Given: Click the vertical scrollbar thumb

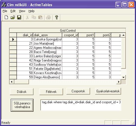Looking at the screenshot, I should [124, 53].
